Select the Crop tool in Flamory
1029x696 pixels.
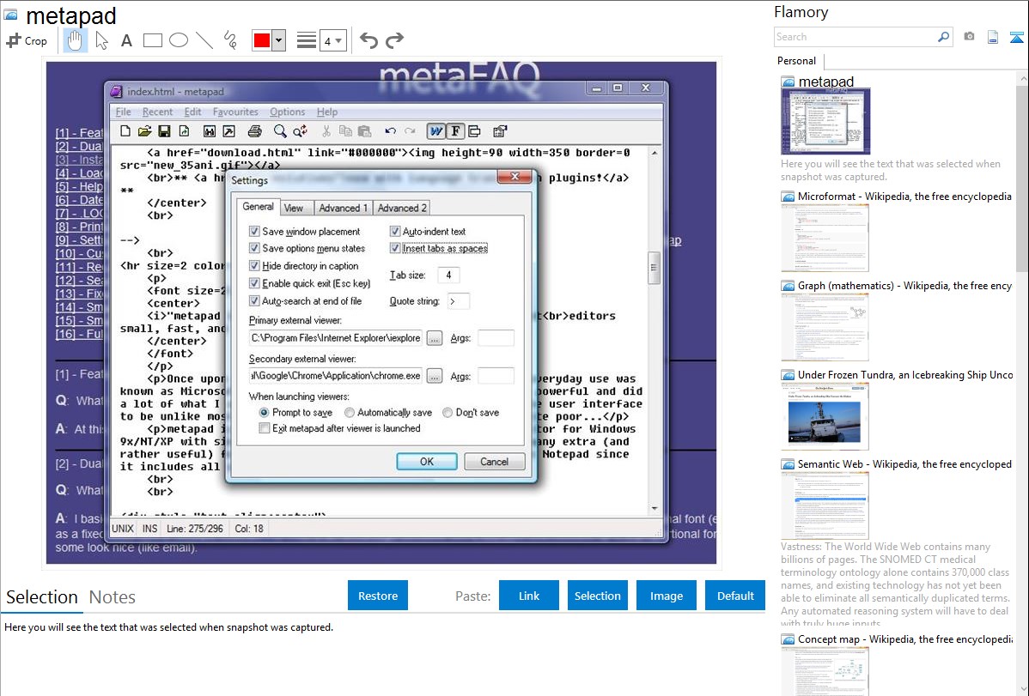coord(27,40)
